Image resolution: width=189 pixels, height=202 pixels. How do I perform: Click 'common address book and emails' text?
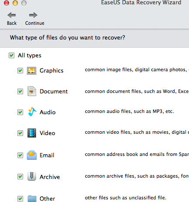click(x=137, y=154)
